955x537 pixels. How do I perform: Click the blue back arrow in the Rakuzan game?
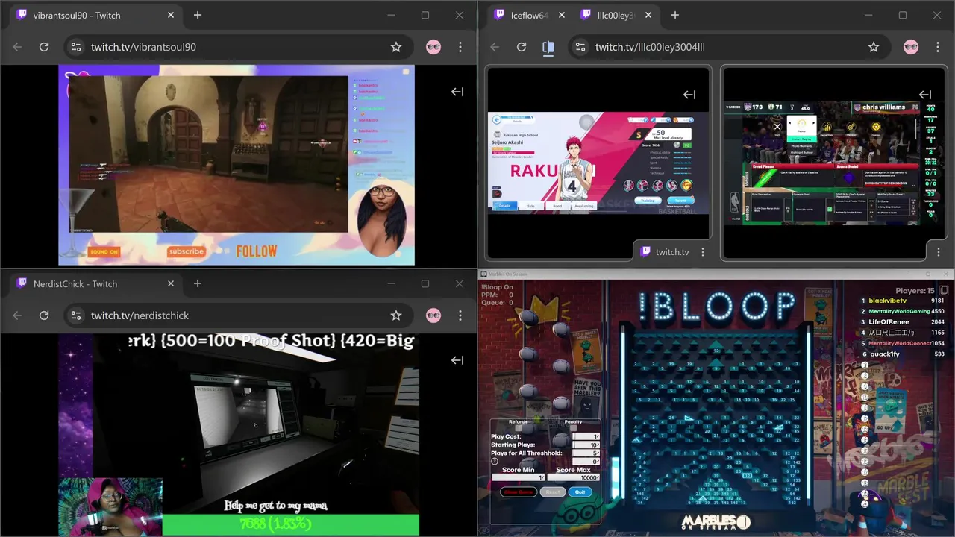(497, 120)
